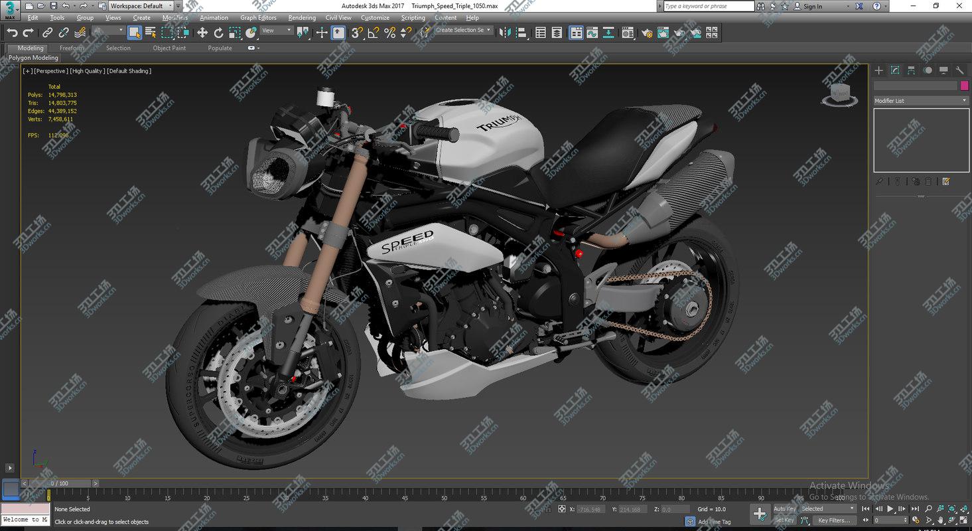This screenshot has height=531, width=972.
Task: Open Render Setup teapot icon
Action: (646, 33)
